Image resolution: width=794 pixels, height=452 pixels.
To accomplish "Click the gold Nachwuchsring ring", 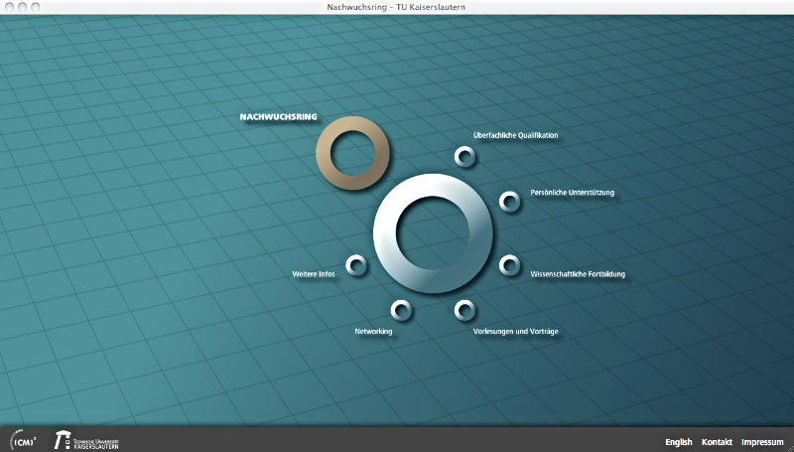I will 352,153.
